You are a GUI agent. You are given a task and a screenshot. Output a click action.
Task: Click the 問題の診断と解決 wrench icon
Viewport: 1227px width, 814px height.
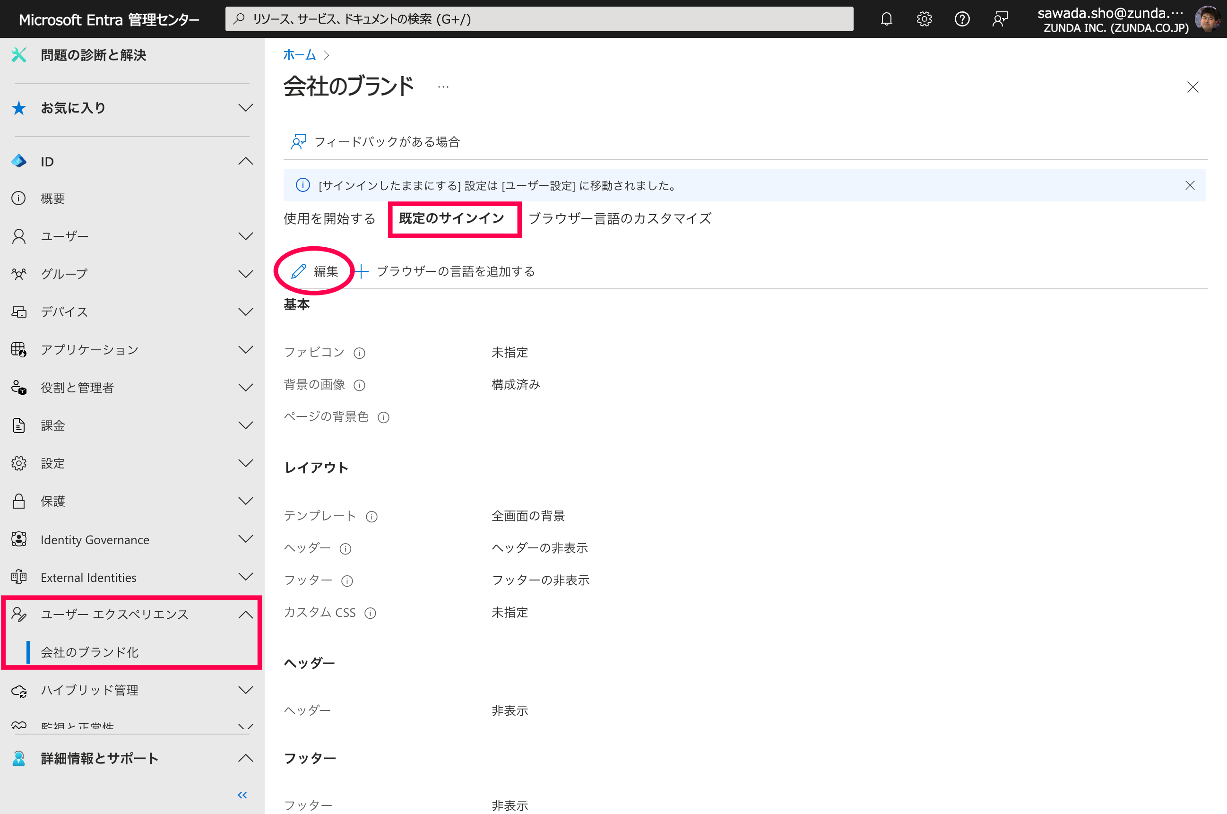[x=19, y=55]
